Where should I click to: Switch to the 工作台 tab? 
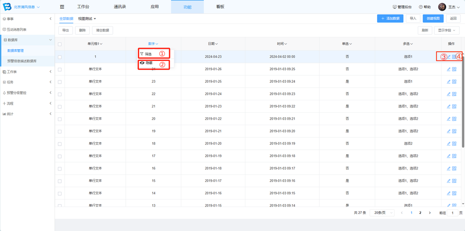tap(83, 7)
